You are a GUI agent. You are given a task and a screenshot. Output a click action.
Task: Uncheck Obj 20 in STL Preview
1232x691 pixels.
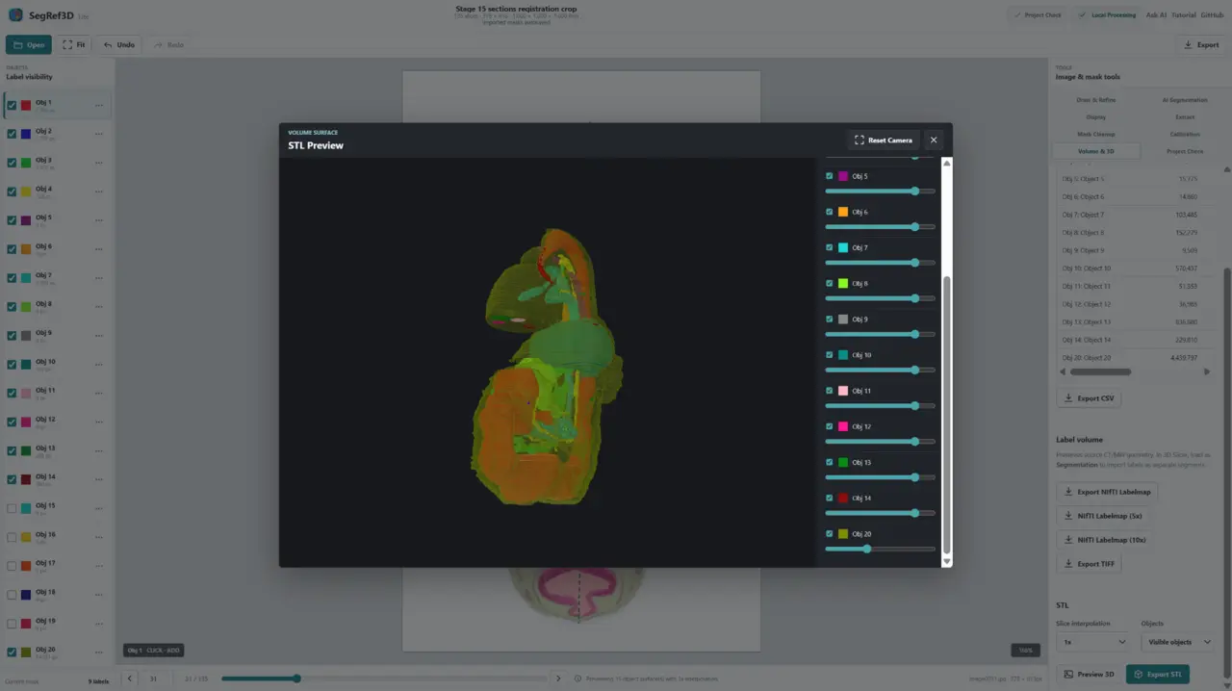(x=830, y=533)
